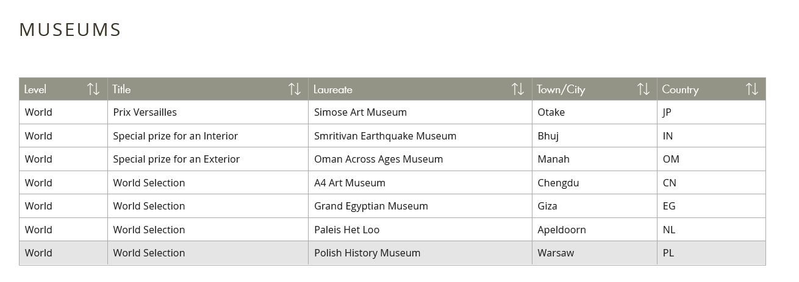
Task: Click the Polish History Museum entry
Action: [x=367, y=253]
